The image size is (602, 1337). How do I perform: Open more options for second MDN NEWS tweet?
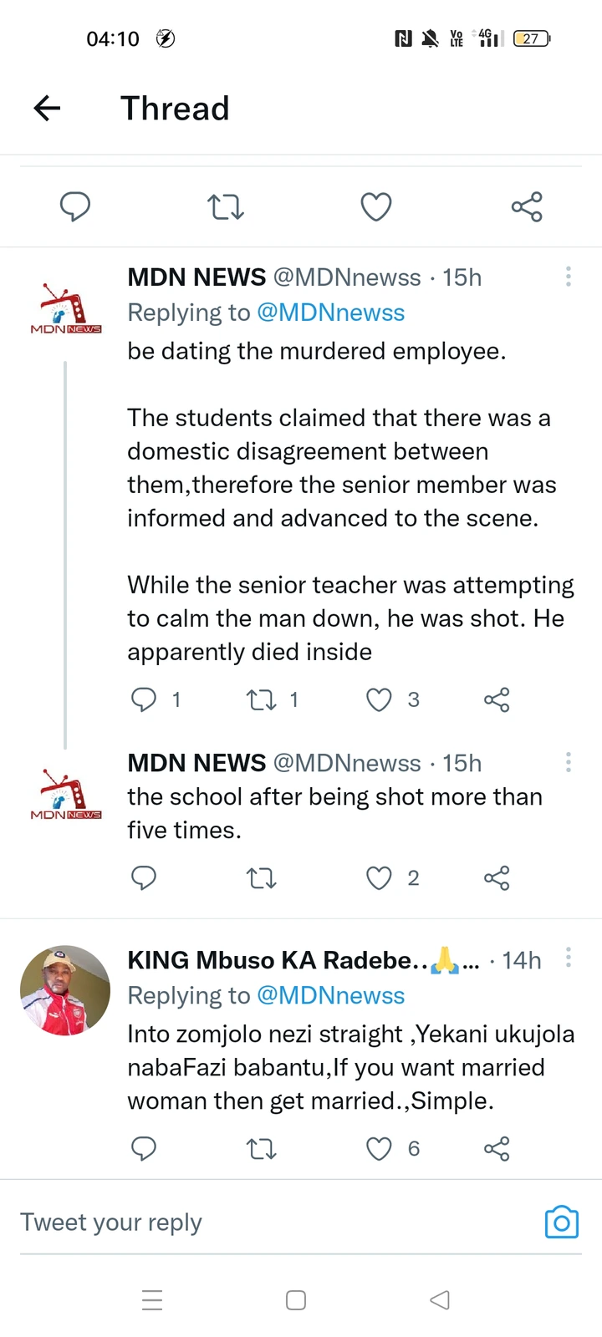tap(569, 762)
